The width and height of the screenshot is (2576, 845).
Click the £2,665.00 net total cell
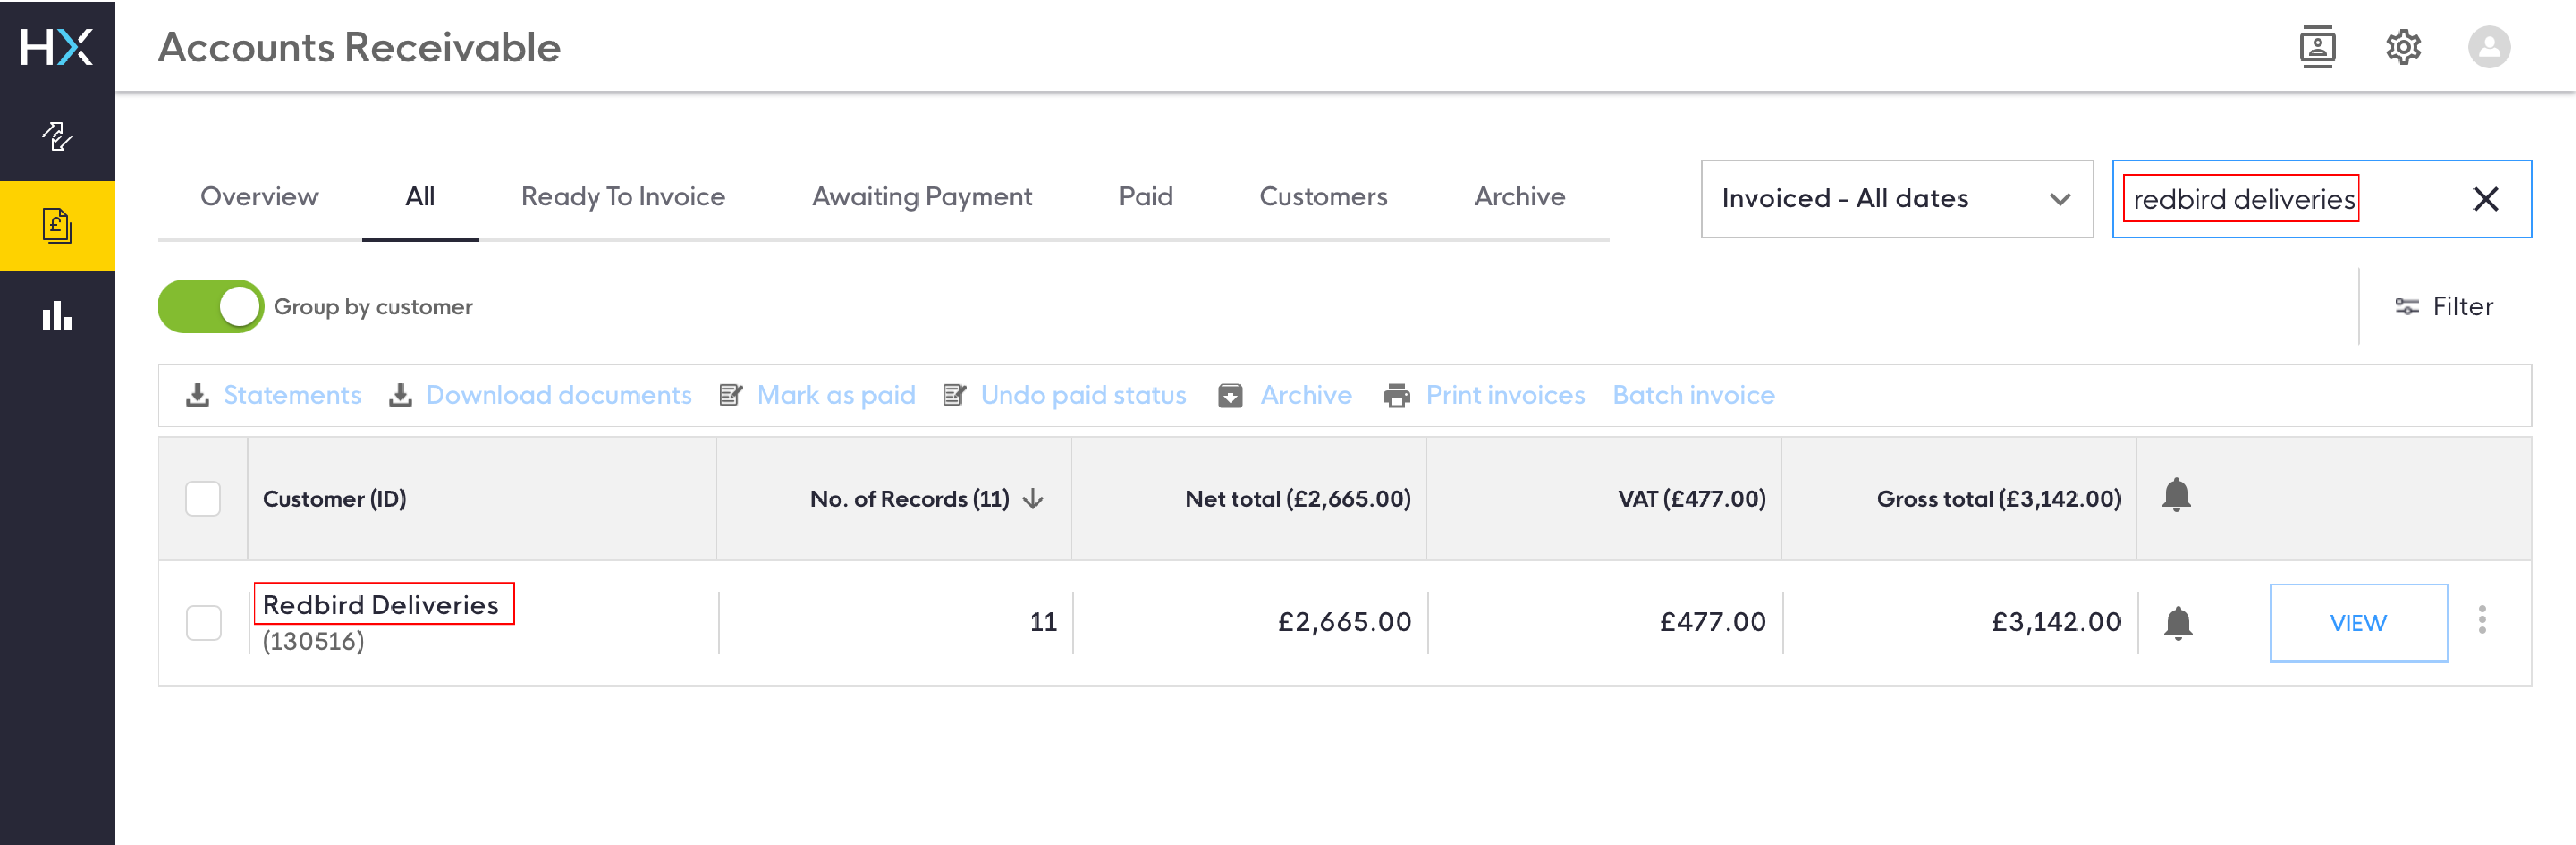click(1344, 622)
